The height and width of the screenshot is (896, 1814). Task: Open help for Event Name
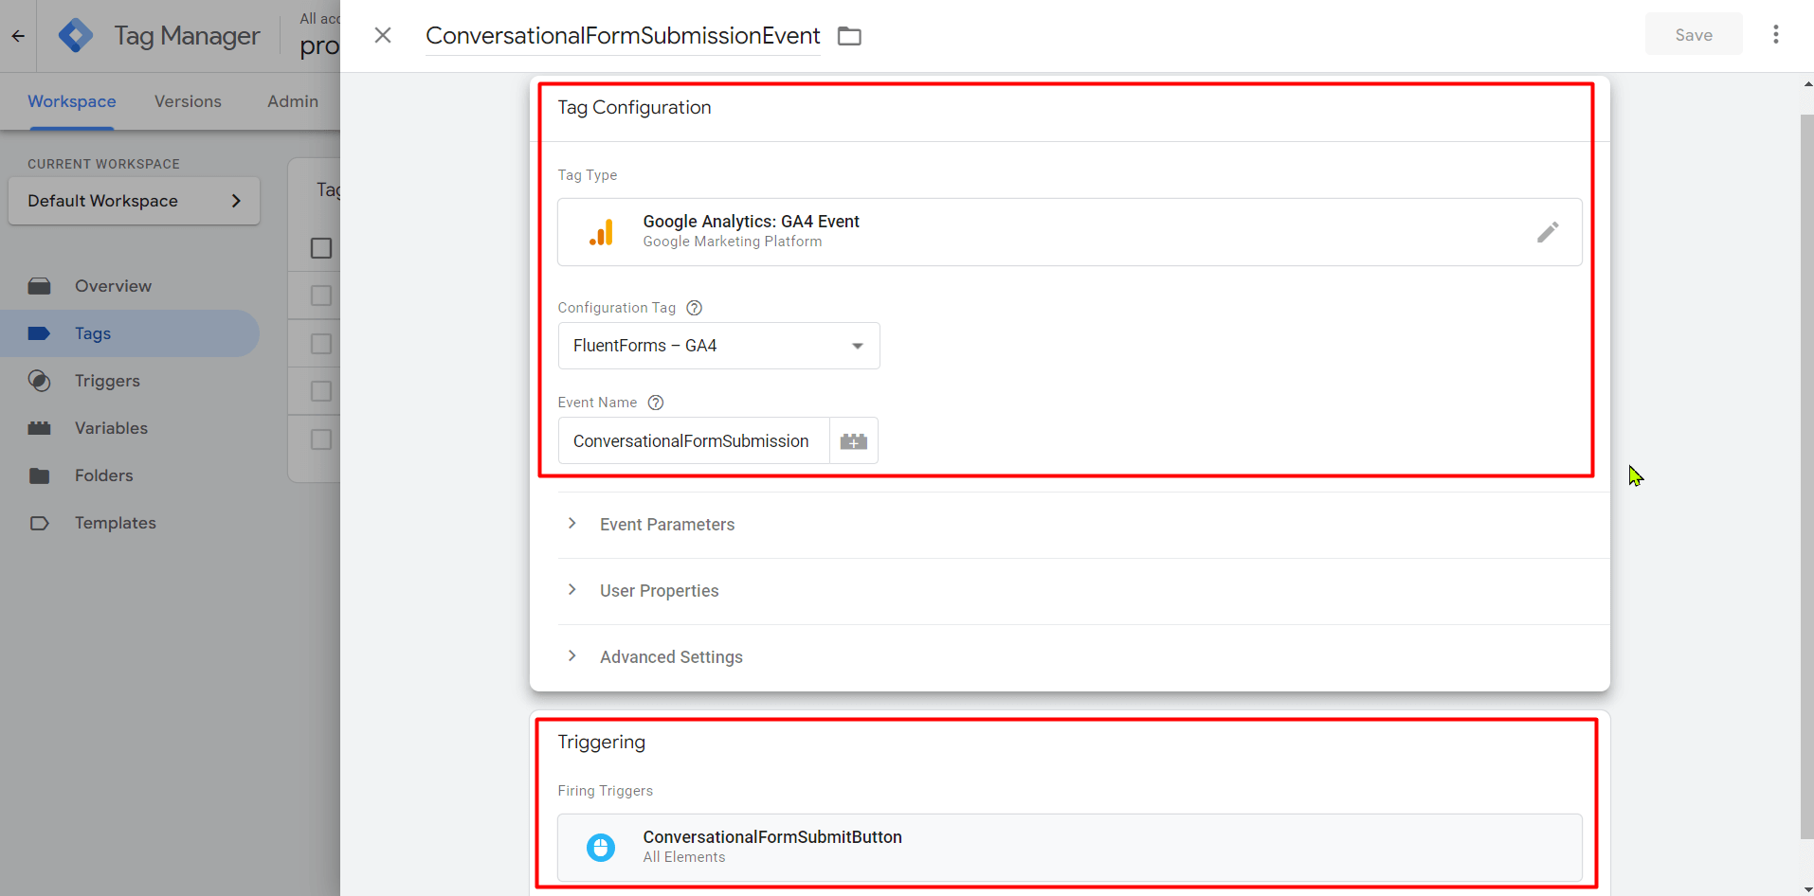click(655, 403)
